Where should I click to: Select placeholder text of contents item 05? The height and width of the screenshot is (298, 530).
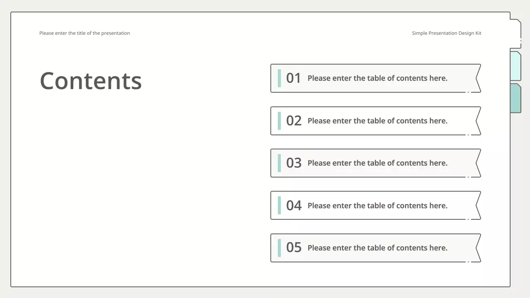pos(377,248)
